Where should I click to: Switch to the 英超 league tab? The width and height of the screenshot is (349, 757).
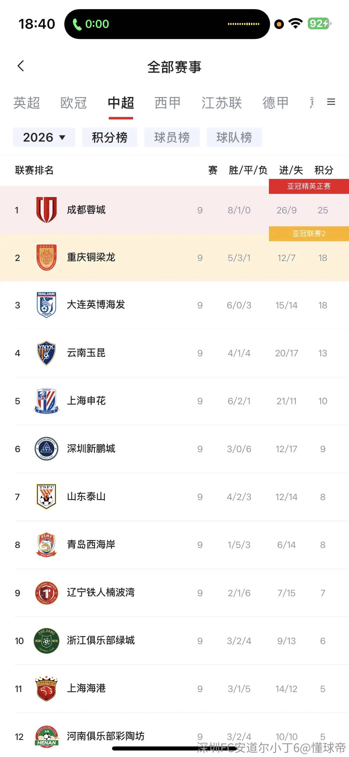tap(27, 103)
